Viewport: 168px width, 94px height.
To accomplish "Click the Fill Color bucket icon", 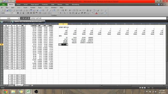I will (92, 13).
